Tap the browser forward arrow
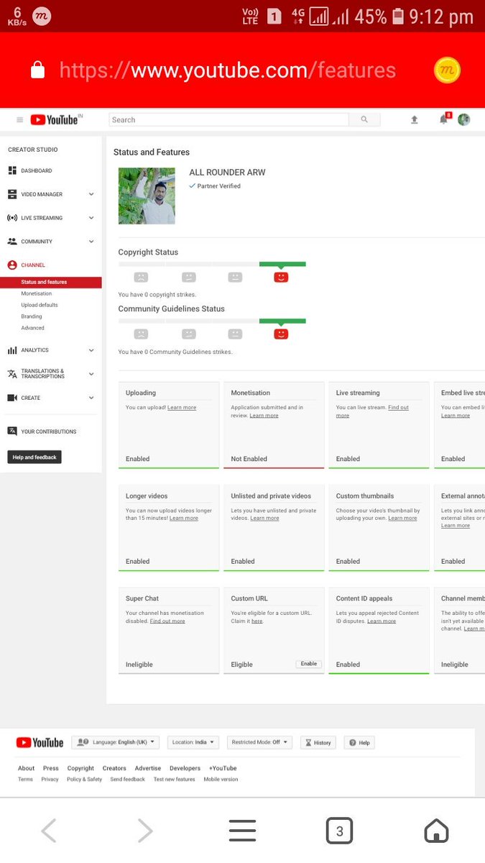Image resolution: width=485 pixels, height=863 pixels. tap(145, 831)
